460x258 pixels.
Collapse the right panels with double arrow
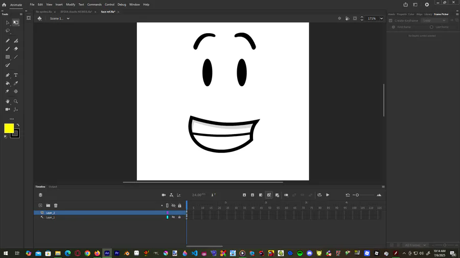(x=457, y=11)
